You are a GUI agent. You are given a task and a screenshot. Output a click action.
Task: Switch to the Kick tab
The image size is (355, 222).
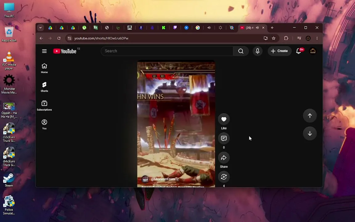point(163,28)
